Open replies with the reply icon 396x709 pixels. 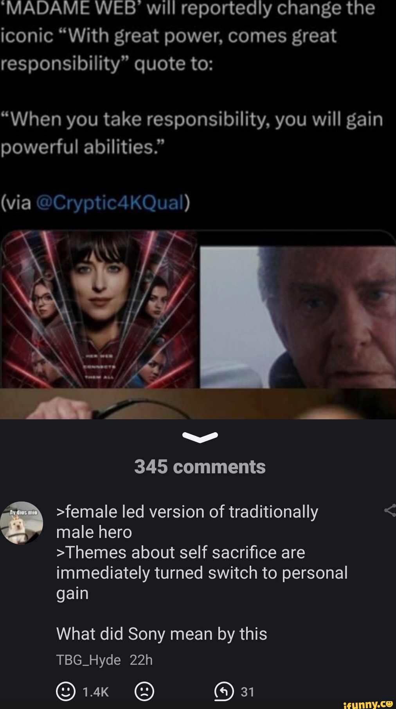[x=224, y=691]
